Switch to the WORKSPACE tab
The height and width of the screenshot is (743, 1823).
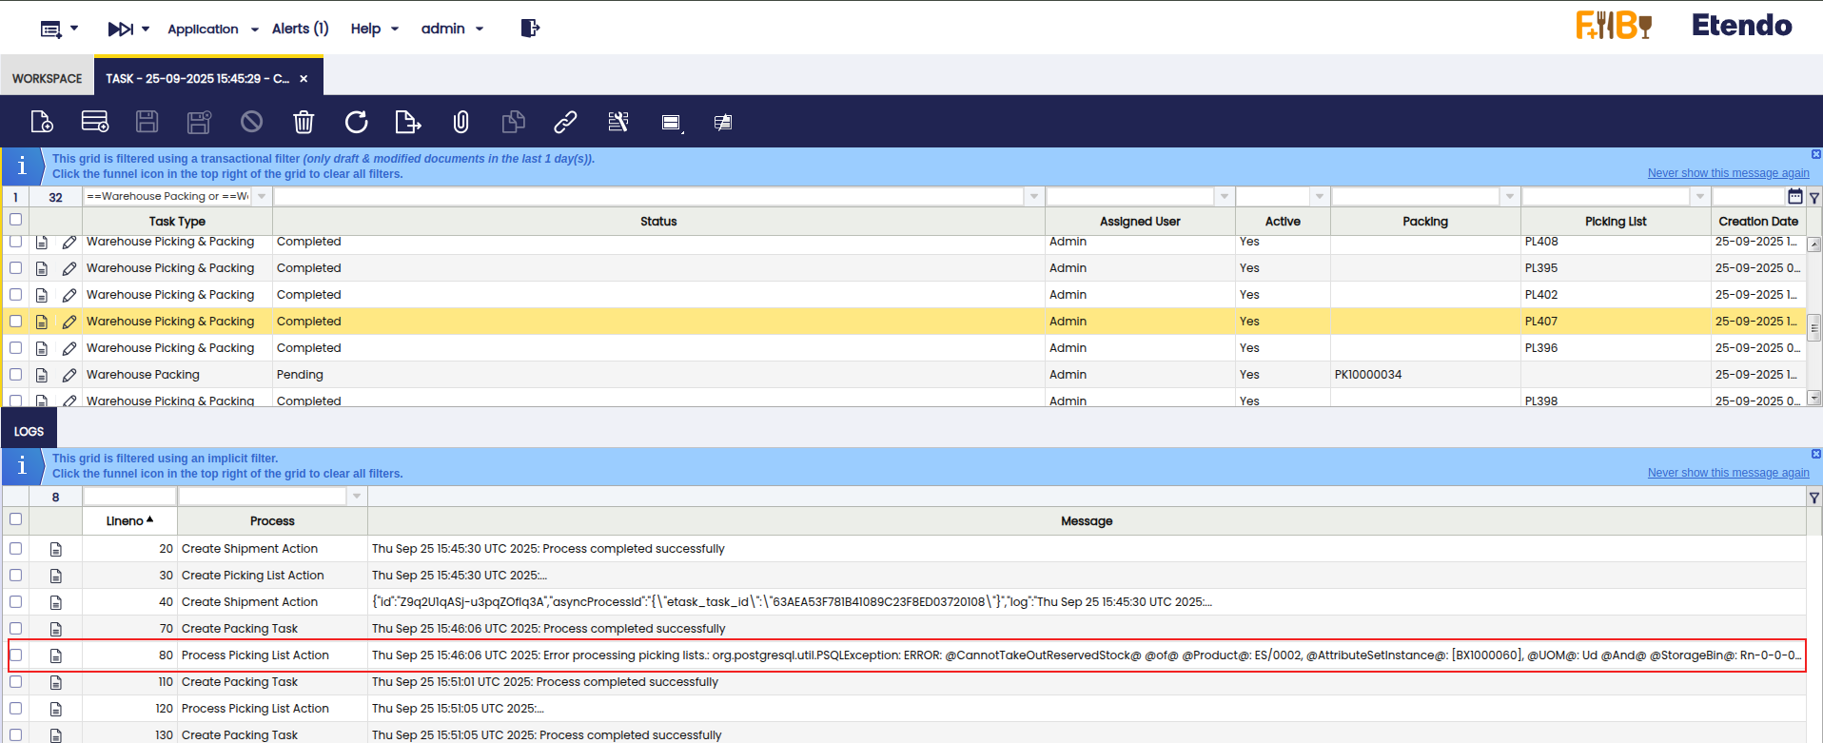[48, 78]
